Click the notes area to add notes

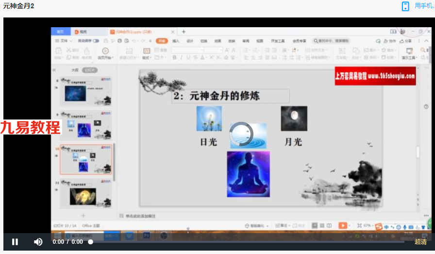(141, 216)
